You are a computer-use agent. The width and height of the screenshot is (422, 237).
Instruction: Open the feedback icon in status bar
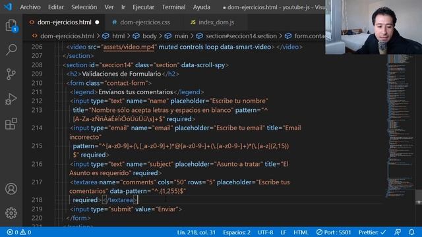coord(398,232)
